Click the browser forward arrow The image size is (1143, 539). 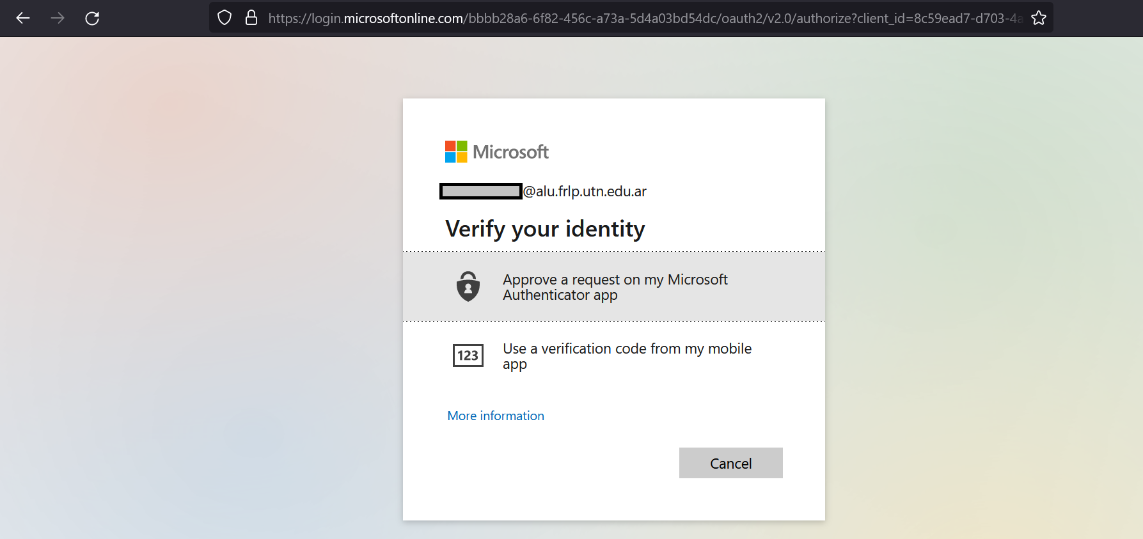(x=58, y=18)
